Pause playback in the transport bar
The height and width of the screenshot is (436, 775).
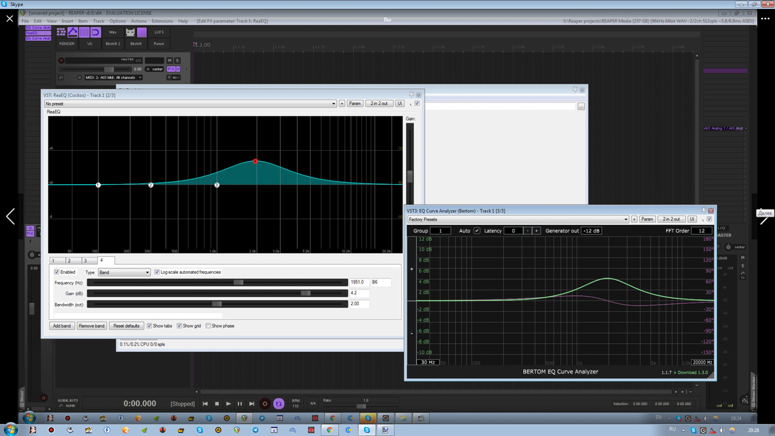(240, 403)
